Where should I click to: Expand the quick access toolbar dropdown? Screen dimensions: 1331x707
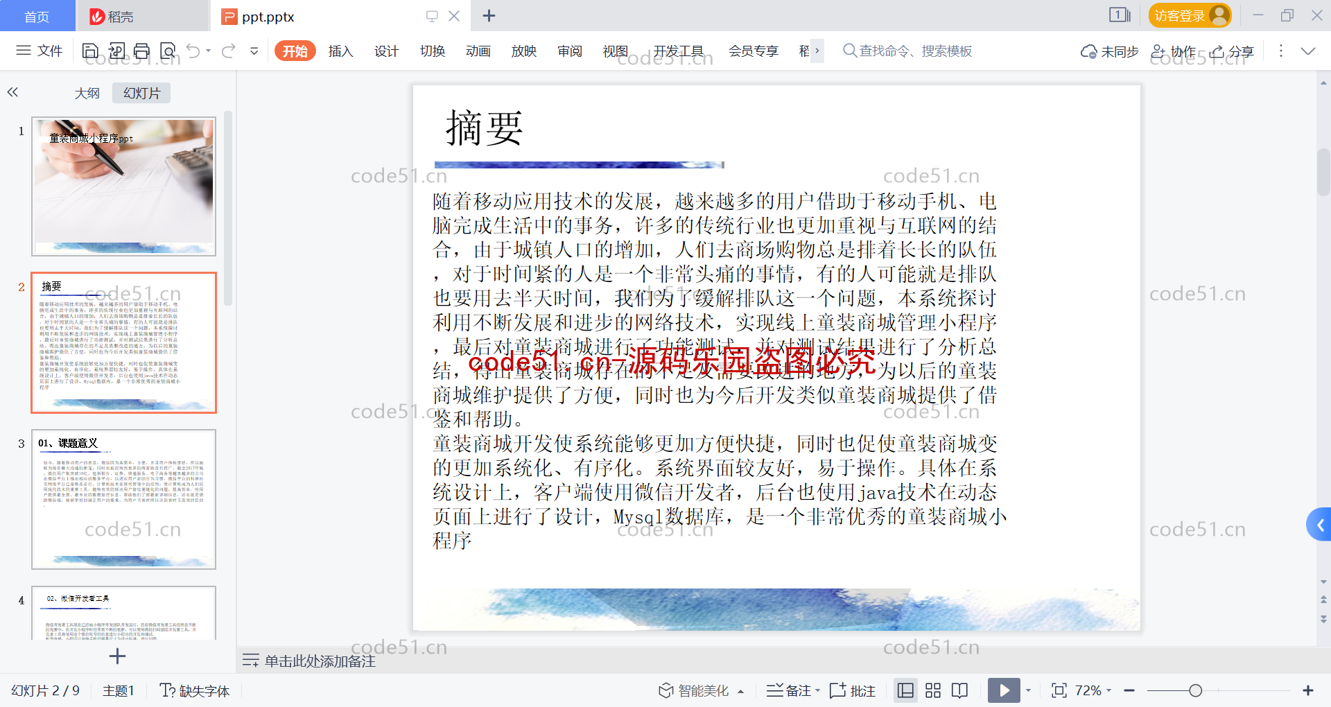click(254, 51)
